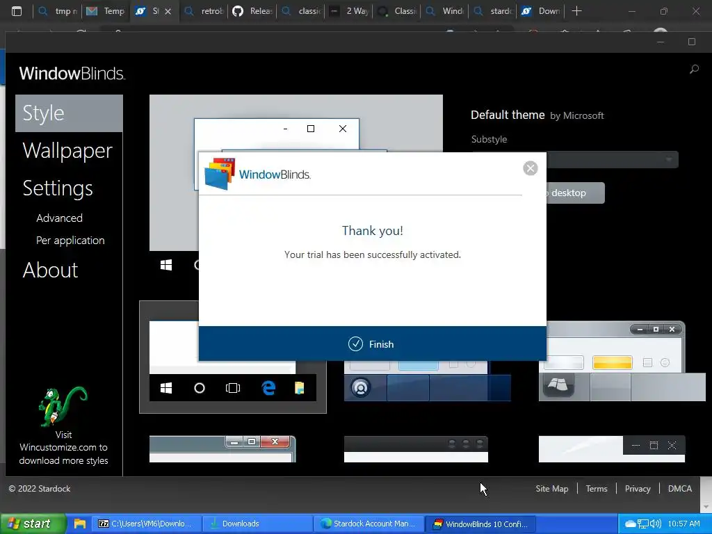This screenshot has height=534, width=712.
Task: Click the Finish button in dialog
Action: [x=373, y=343]
